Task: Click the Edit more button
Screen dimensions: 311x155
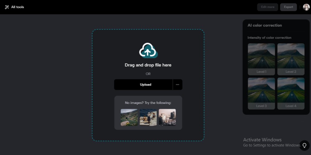Action: click(267, 7)
